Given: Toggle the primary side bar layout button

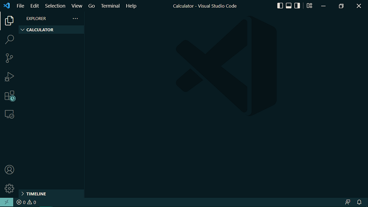Looking at the screenshot, I should coord(280,6).
